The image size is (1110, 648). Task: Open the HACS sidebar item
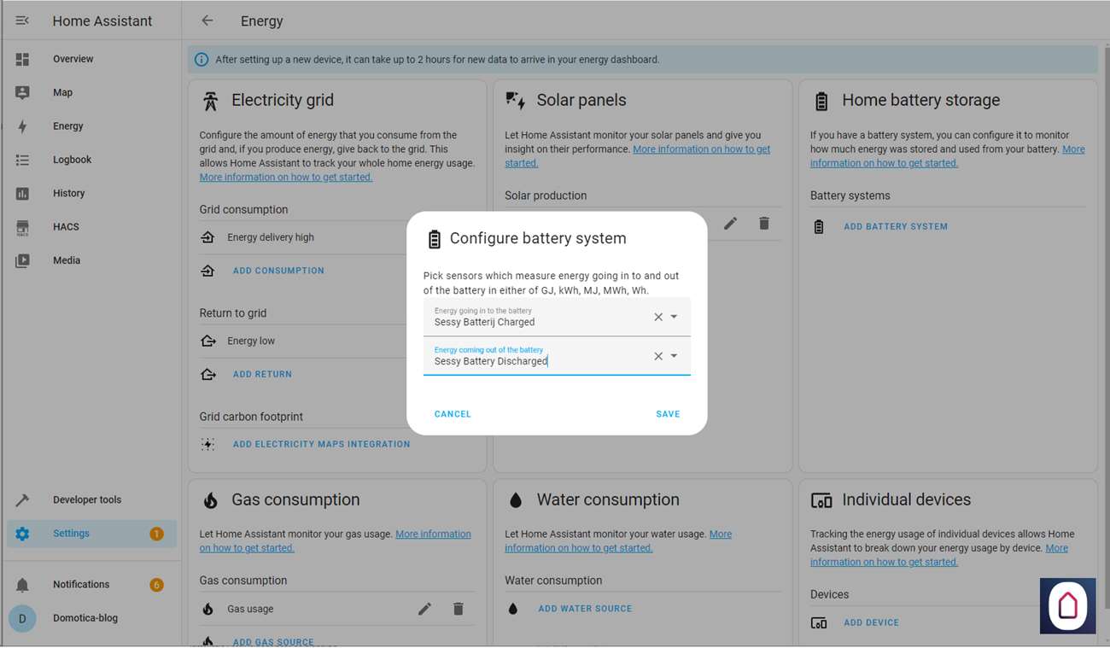[x=66, y=227]
